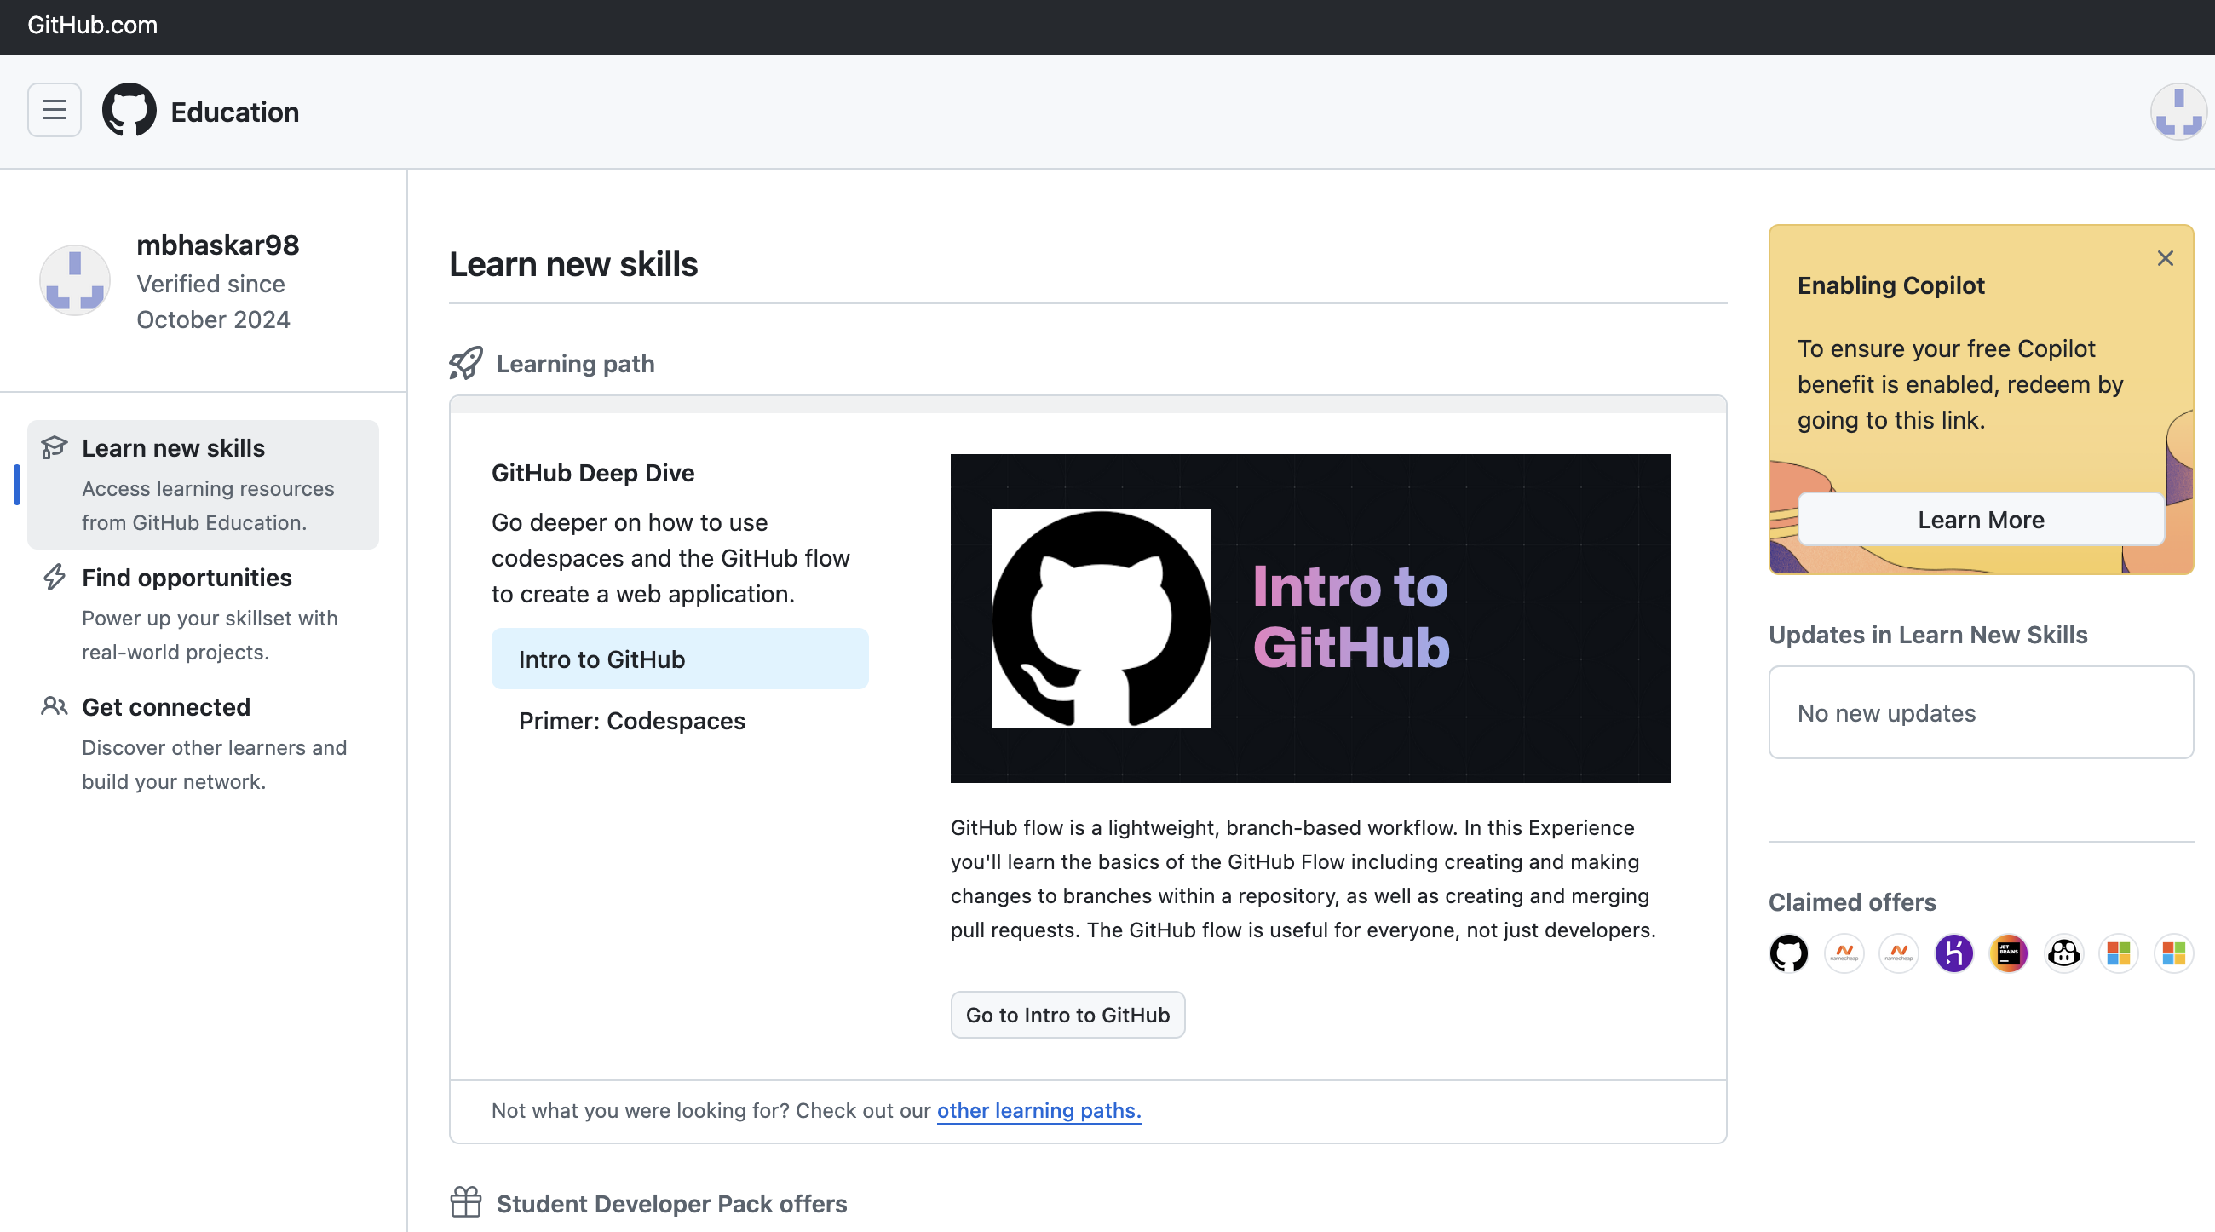Click the lightning bolt Find opportunities icon
The width and height of the screenshot is (2215, 1232).
(55, 577)
